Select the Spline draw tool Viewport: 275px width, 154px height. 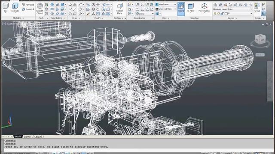[70, 9]
